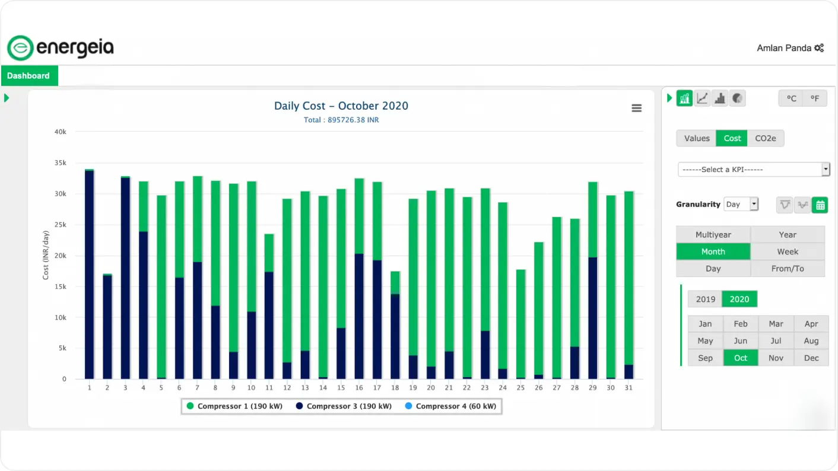Toggle Compressor 3 series in legend

pos(343,406)
